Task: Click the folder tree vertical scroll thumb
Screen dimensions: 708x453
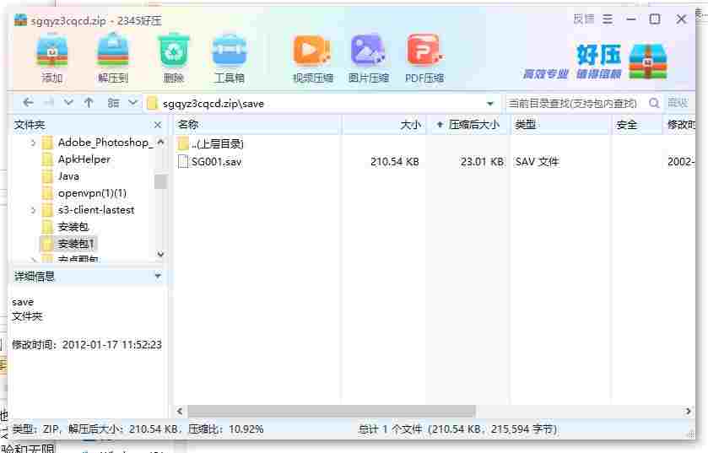Action: (160, 182)
